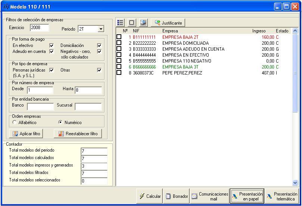Select row EMPRESA 110 NEGATIVO

203,61
